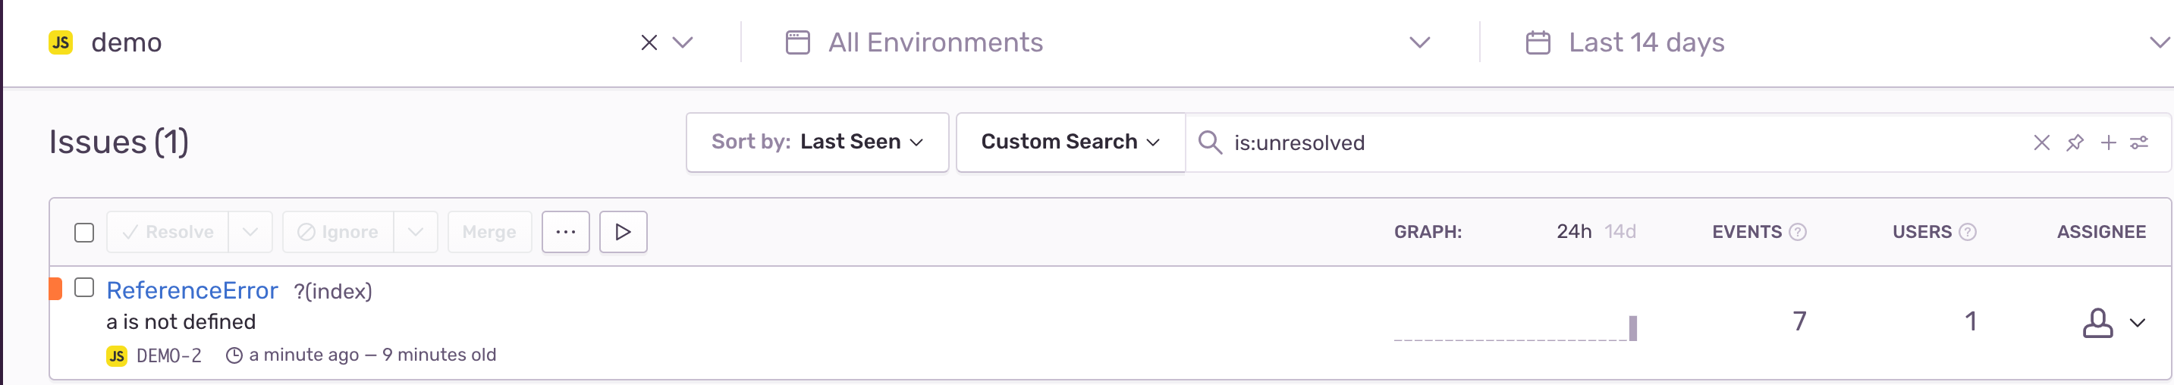
Task: Add the search with the plus icon
Action: (2108, 142)
